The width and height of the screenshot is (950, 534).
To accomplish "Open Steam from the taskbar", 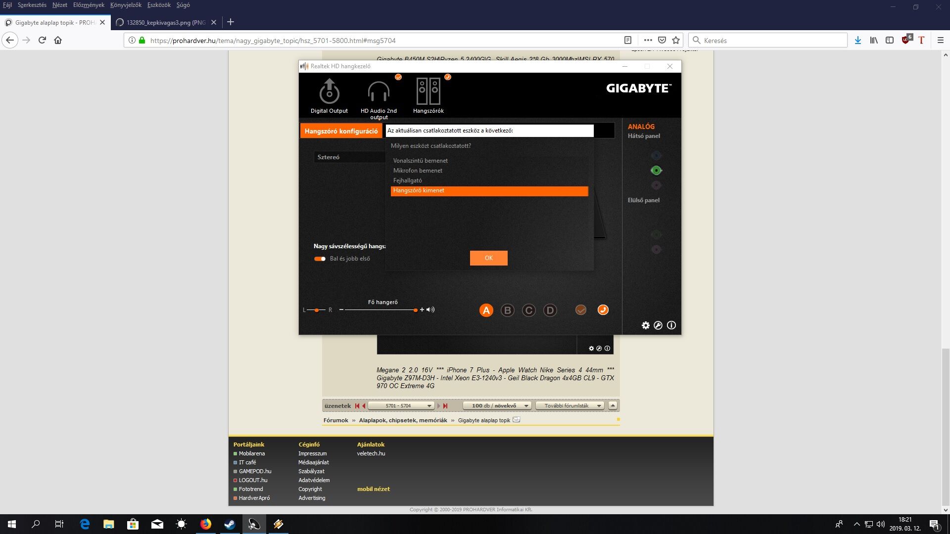I will (230, 524).
